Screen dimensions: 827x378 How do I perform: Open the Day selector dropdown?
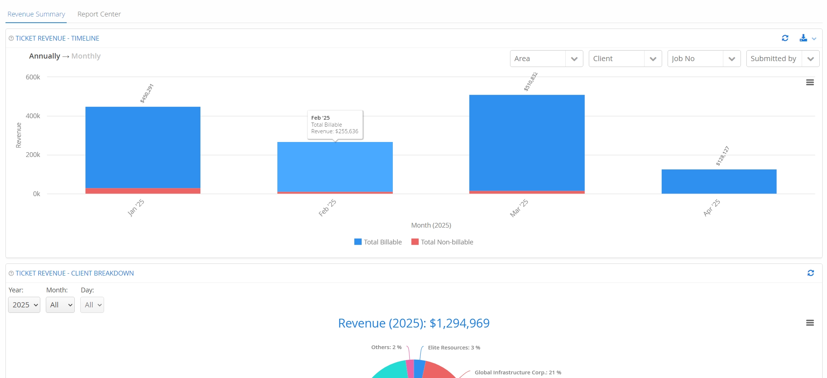92,305
